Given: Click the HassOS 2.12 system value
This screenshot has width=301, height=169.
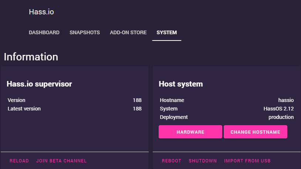Looking at the screenshot, I should click(276, 109).
